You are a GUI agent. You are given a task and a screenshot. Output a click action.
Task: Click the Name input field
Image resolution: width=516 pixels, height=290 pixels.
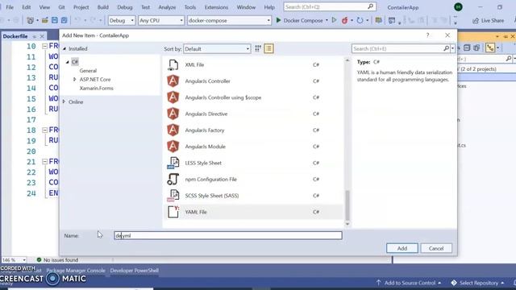(228, 235)
